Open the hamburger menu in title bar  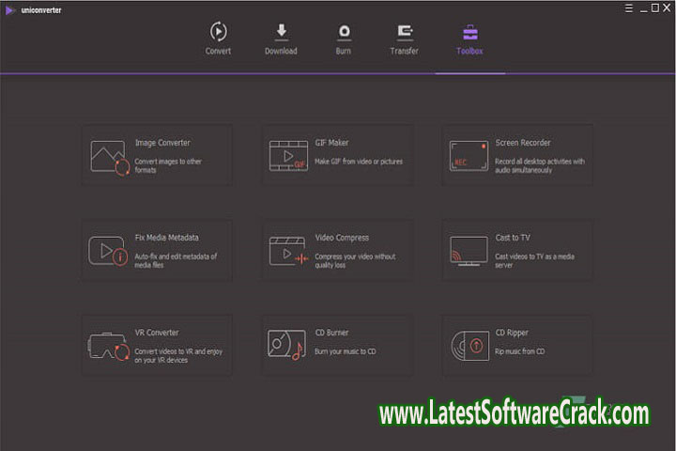[628, 8]
